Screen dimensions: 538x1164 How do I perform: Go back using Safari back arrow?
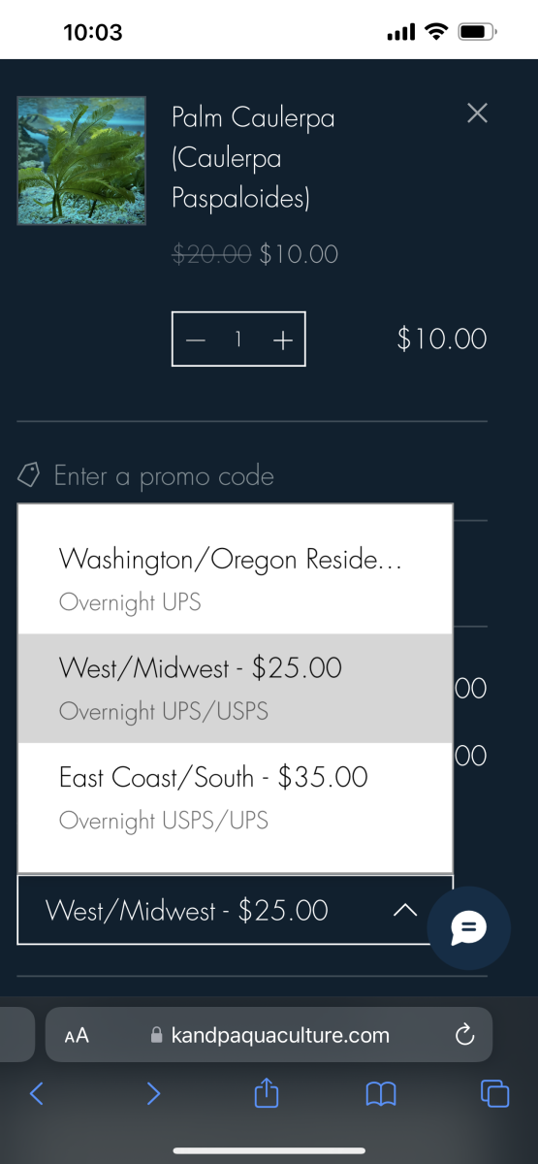pyautogui.click(x=37, y=1093)
